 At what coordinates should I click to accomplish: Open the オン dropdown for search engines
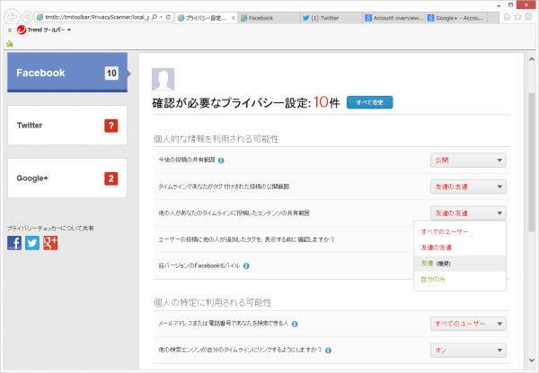point(468,351)
